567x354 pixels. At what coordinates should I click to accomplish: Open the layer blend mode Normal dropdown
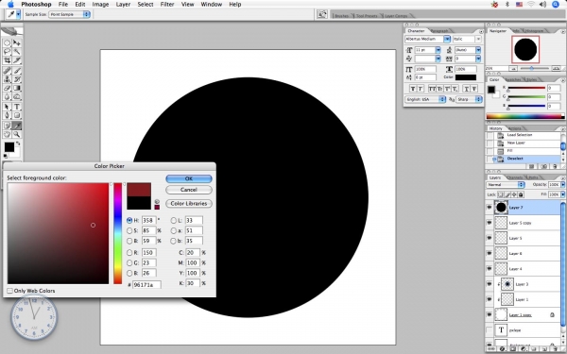pyautogui.click(x=506, y=185)
